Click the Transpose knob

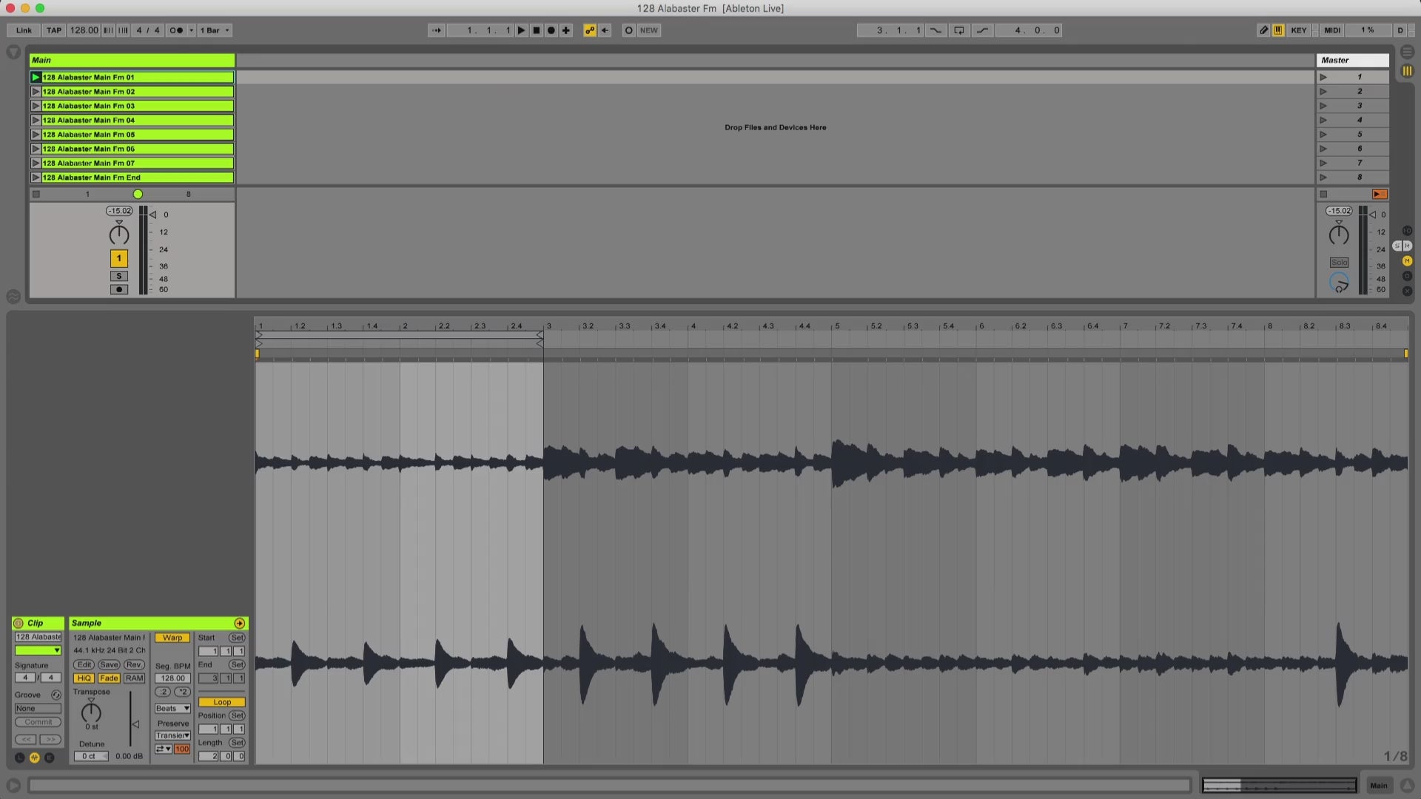point(91,712)
